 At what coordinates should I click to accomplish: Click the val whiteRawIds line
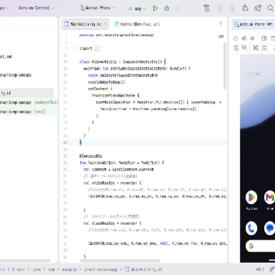(113, 183)
